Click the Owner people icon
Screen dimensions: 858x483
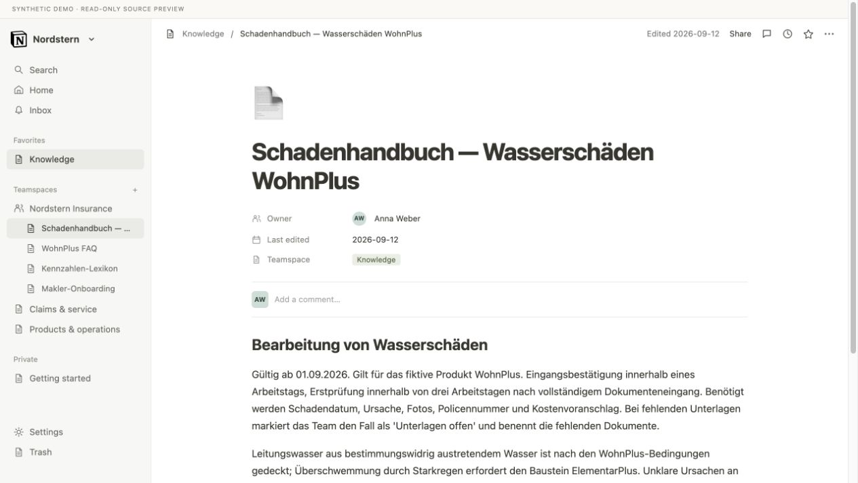click(256, 218)
